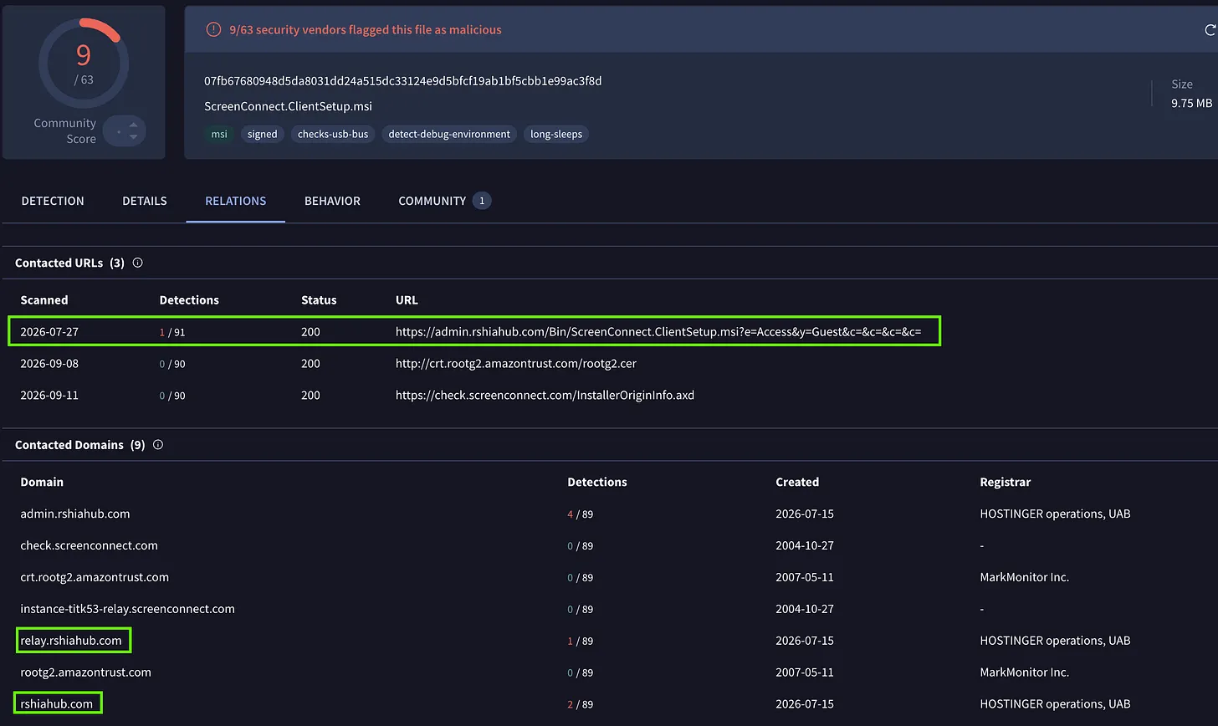Click the long-sleeps tag
This screenshot has width=1218, height=726.
tap(556, 134)
